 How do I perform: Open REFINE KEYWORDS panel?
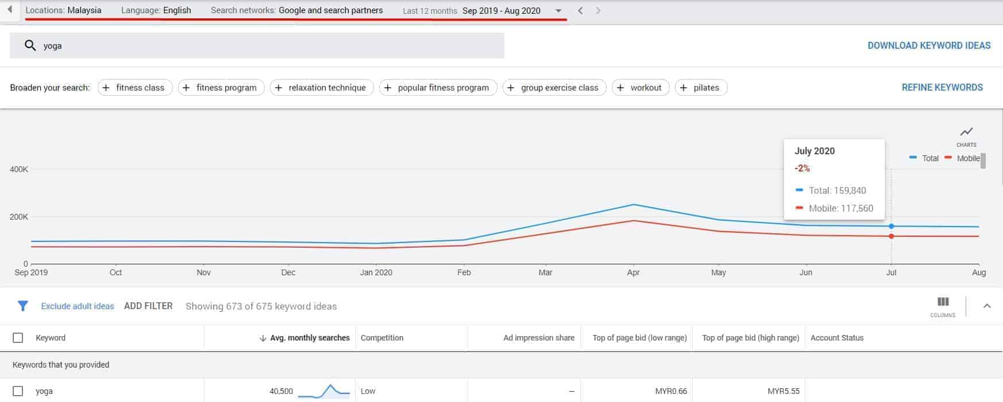(942, 87)
